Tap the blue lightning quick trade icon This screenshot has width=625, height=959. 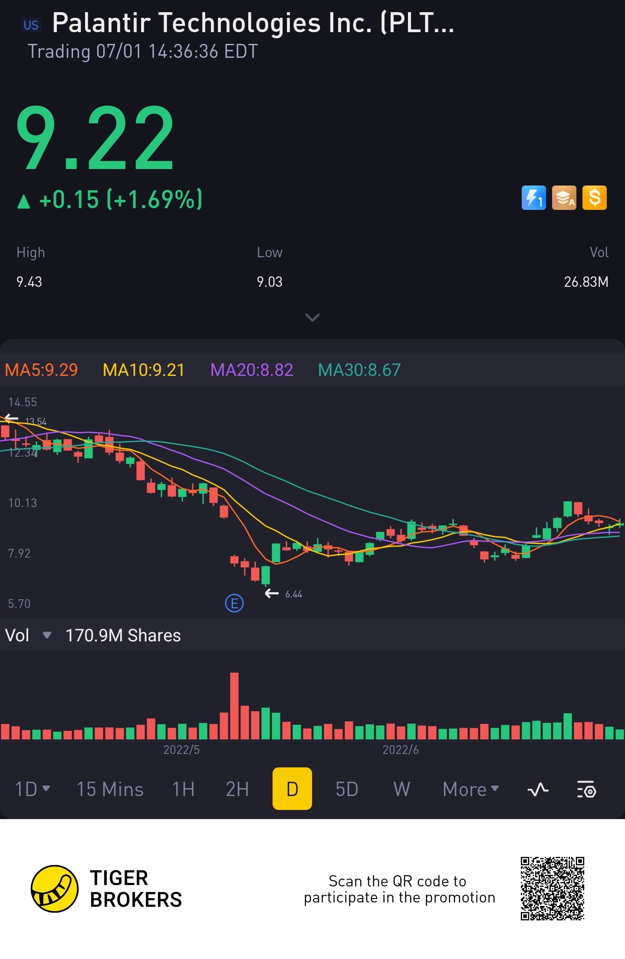click(533, 198)
